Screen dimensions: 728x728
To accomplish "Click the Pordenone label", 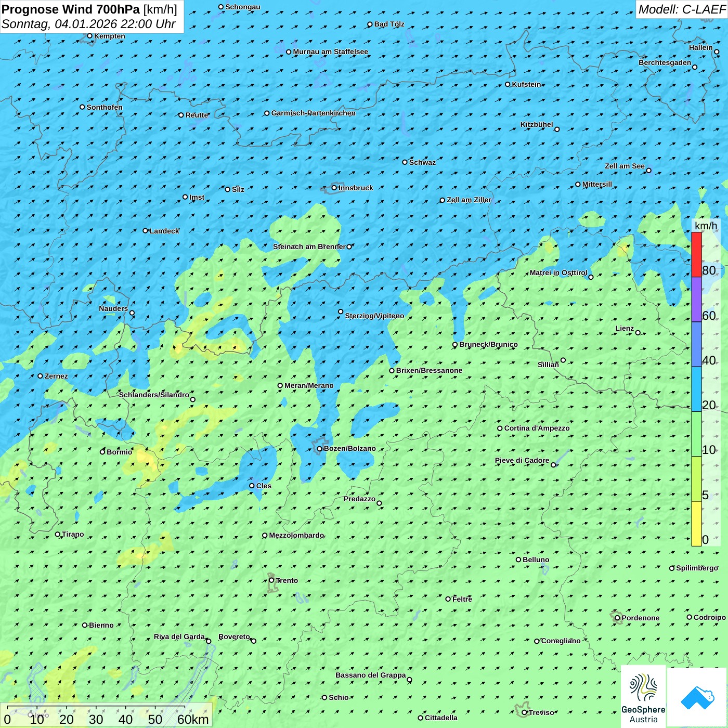I will [x=641, y=618].
